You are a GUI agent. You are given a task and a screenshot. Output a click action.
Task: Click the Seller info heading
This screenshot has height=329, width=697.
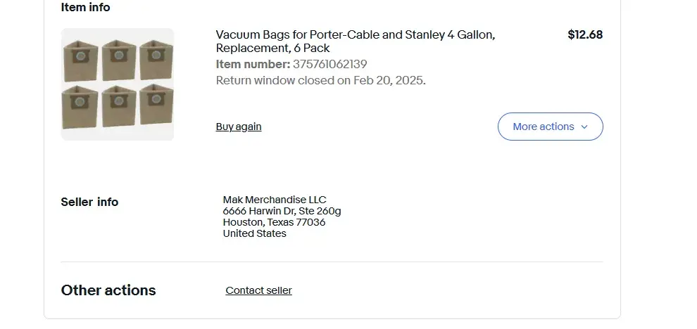click(89, 202)
